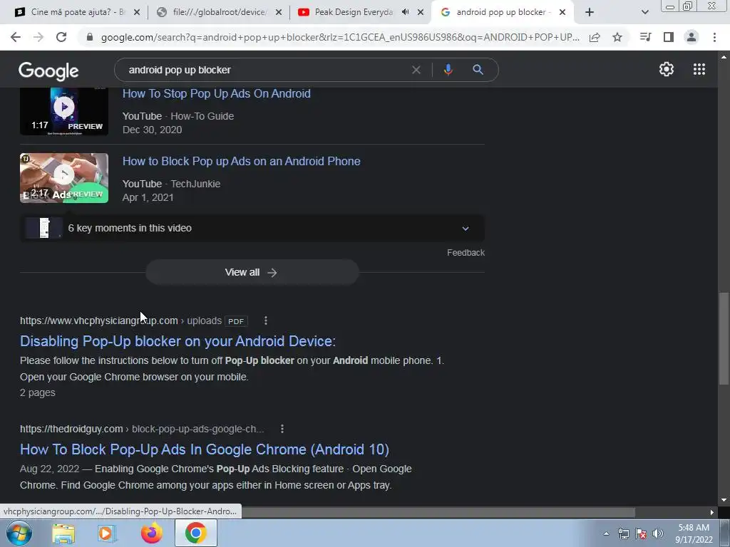Launch media player from taskbar
Viewport: 730px width, 547px height.
(x=107, y=533)
